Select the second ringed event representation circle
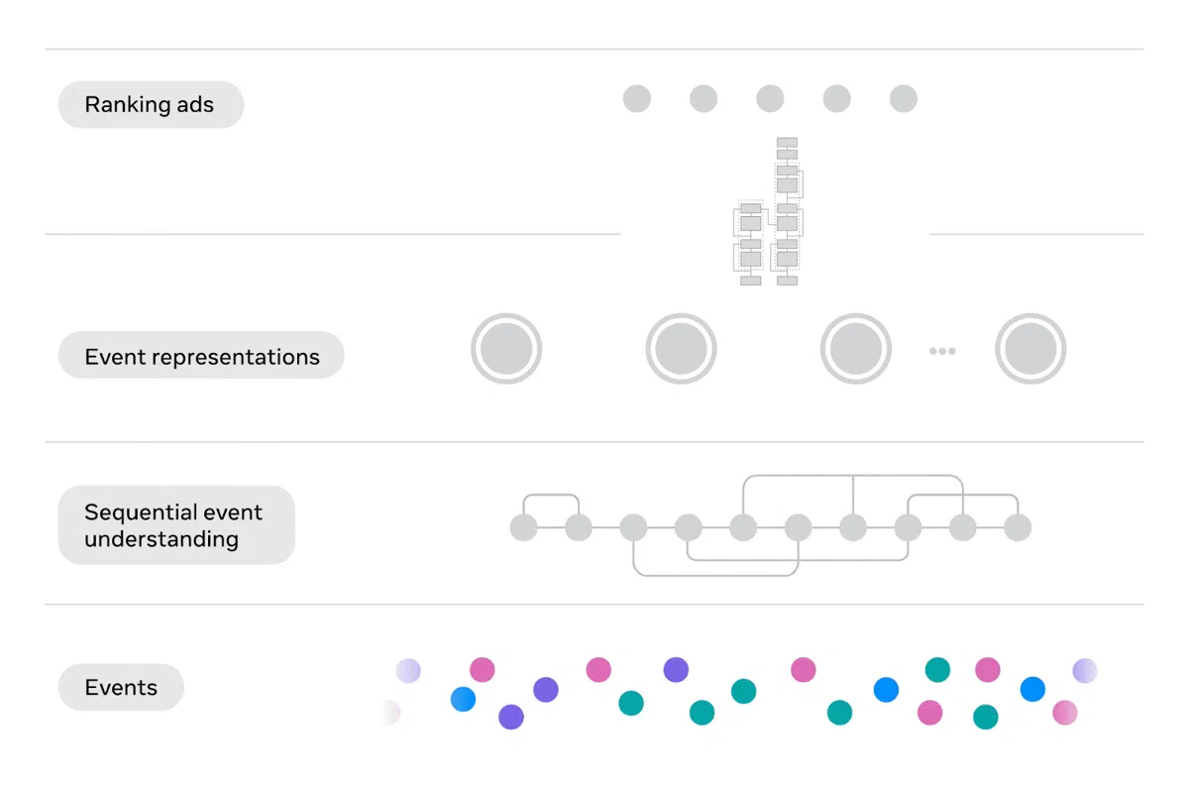 [x=681, y=350]
